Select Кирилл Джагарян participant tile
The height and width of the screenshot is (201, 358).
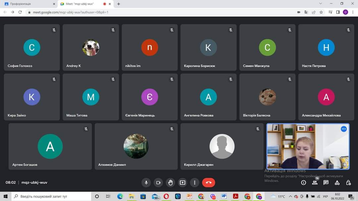222,146
